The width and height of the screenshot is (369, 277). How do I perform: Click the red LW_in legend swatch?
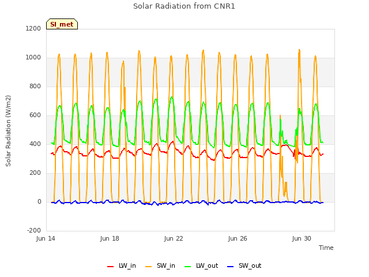point(110,267)
